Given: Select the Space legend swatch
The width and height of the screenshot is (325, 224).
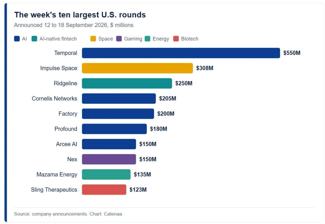Looking at the screenshot, I should coord(93,39).
